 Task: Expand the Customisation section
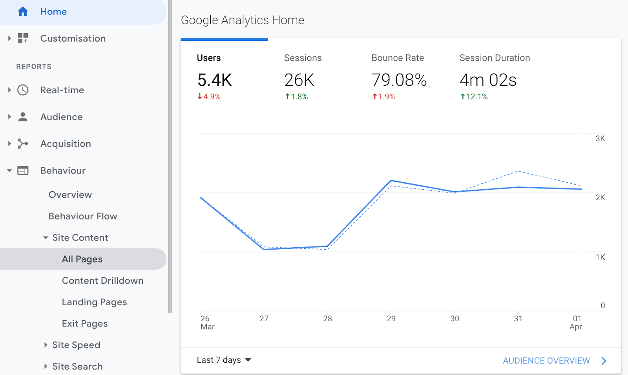9,38
